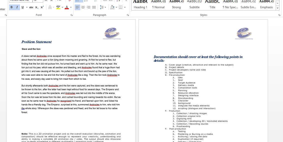The height and width of the screenshot is (142, 283).
Task: Open Styles pane launcher
Action: click(x=279, y=15)
